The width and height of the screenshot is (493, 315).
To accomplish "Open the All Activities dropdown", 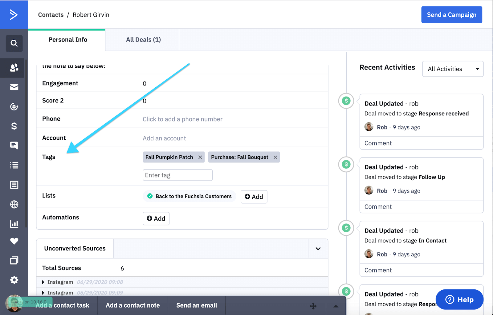I will pos(453,69).
